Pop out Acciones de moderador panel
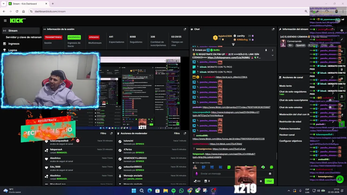347x195 pixels. 185,134
